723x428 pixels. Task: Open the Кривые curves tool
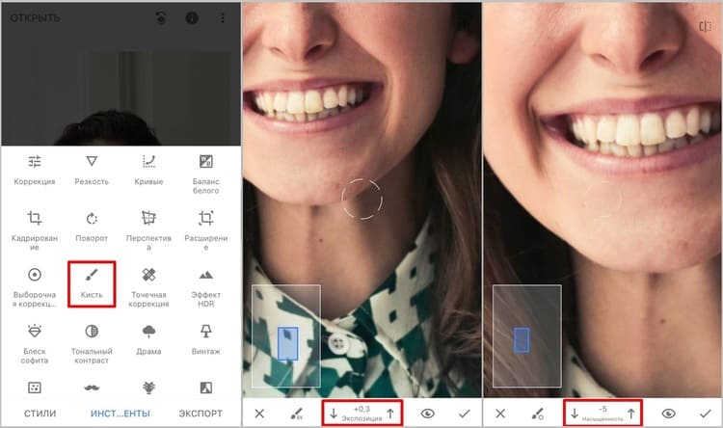pyautogui.click(x=148, y=170)
